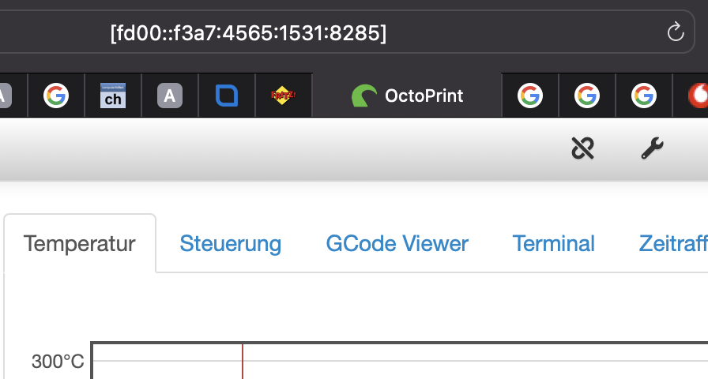Go to the Terminal tab
Image resolution: width=708 pixels, height=379 pixels.
pyautogui.click(x=553, y=243)
